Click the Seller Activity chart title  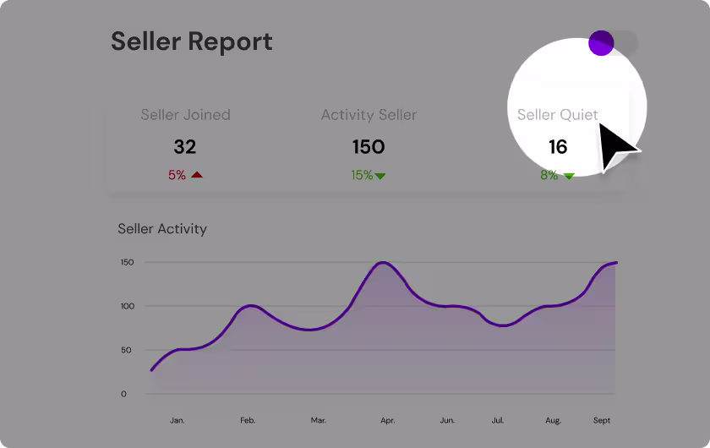pos(162,228)
